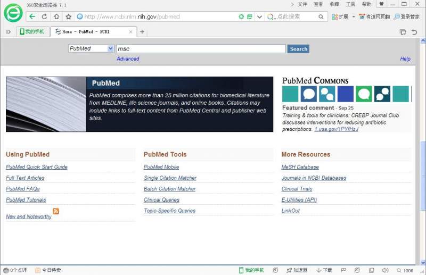Click the first speech bubble PubMed Commons tile
Viewport: 426px width, 275px height.
coord(309,94)
